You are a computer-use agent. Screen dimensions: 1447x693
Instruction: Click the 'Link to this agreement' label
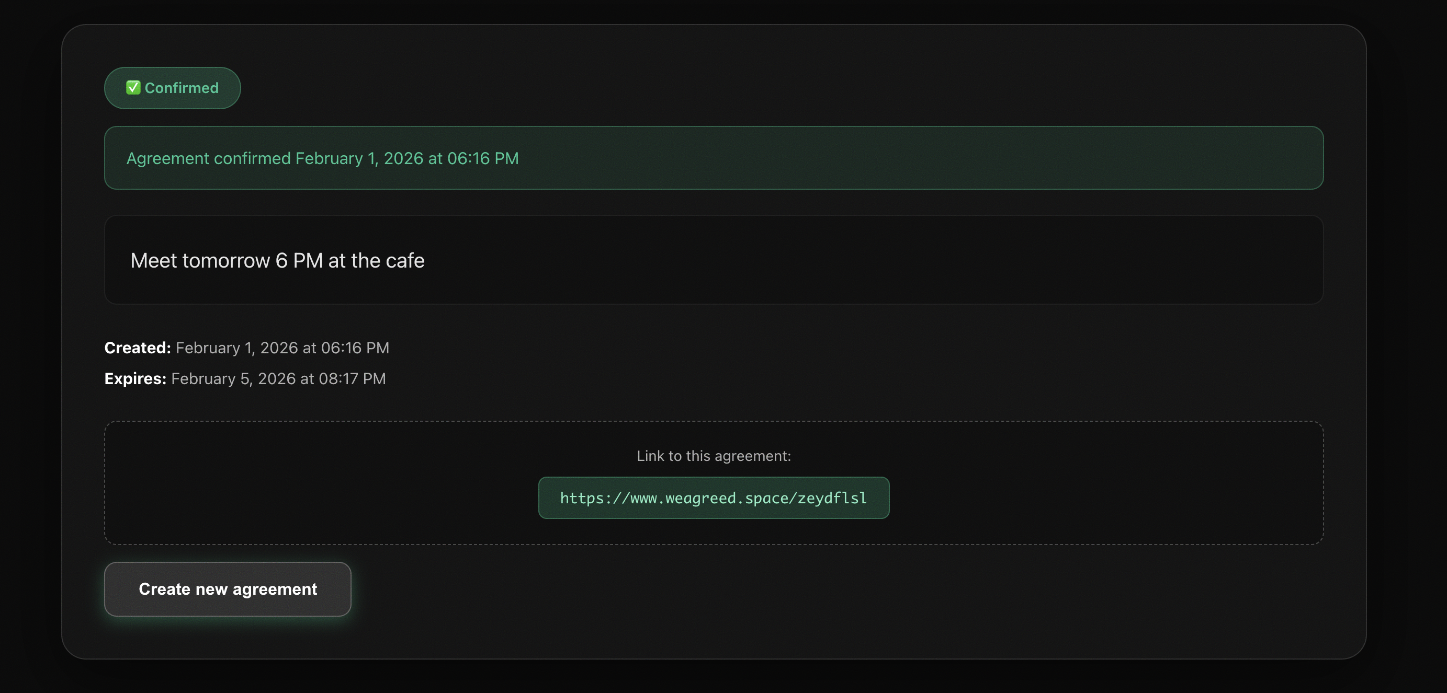pos(714,456)
